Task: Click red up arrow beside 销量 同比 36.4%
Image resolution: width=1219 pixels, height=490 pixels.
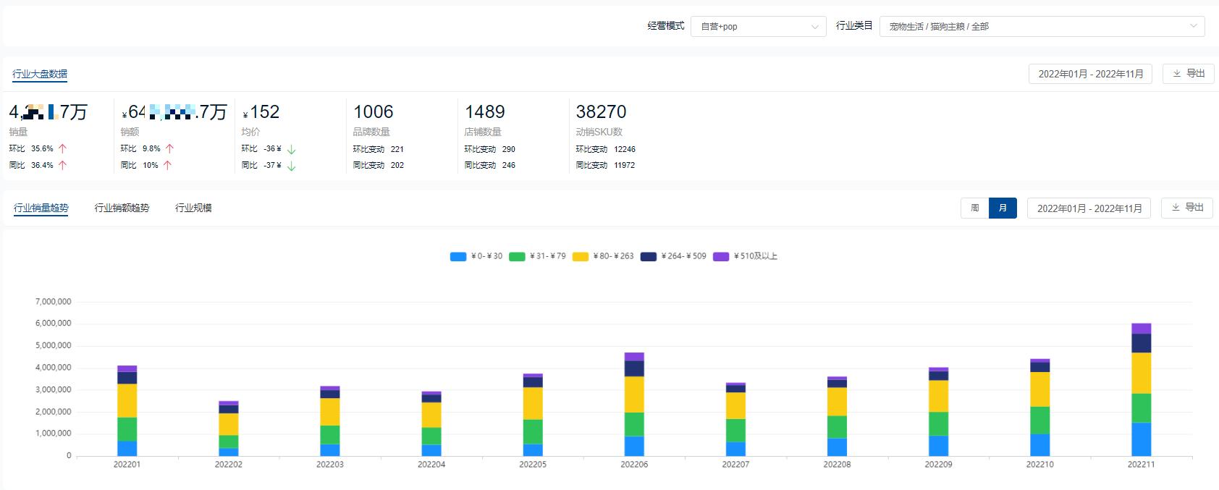Action: pos(62,165)
